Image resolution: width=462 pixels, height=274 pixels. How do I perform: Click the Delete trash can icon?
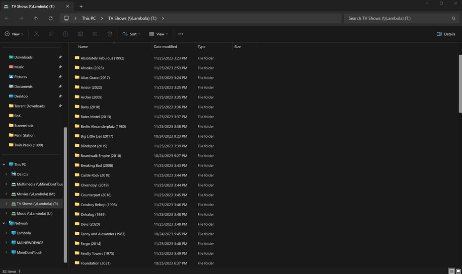109,34
